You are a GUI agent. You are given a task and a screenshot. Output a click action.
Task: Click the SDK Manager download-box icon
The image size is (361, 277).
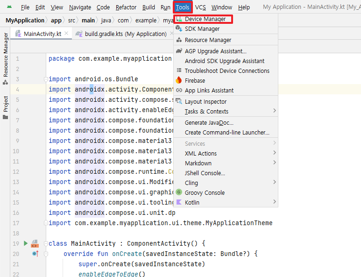point(179,28)
